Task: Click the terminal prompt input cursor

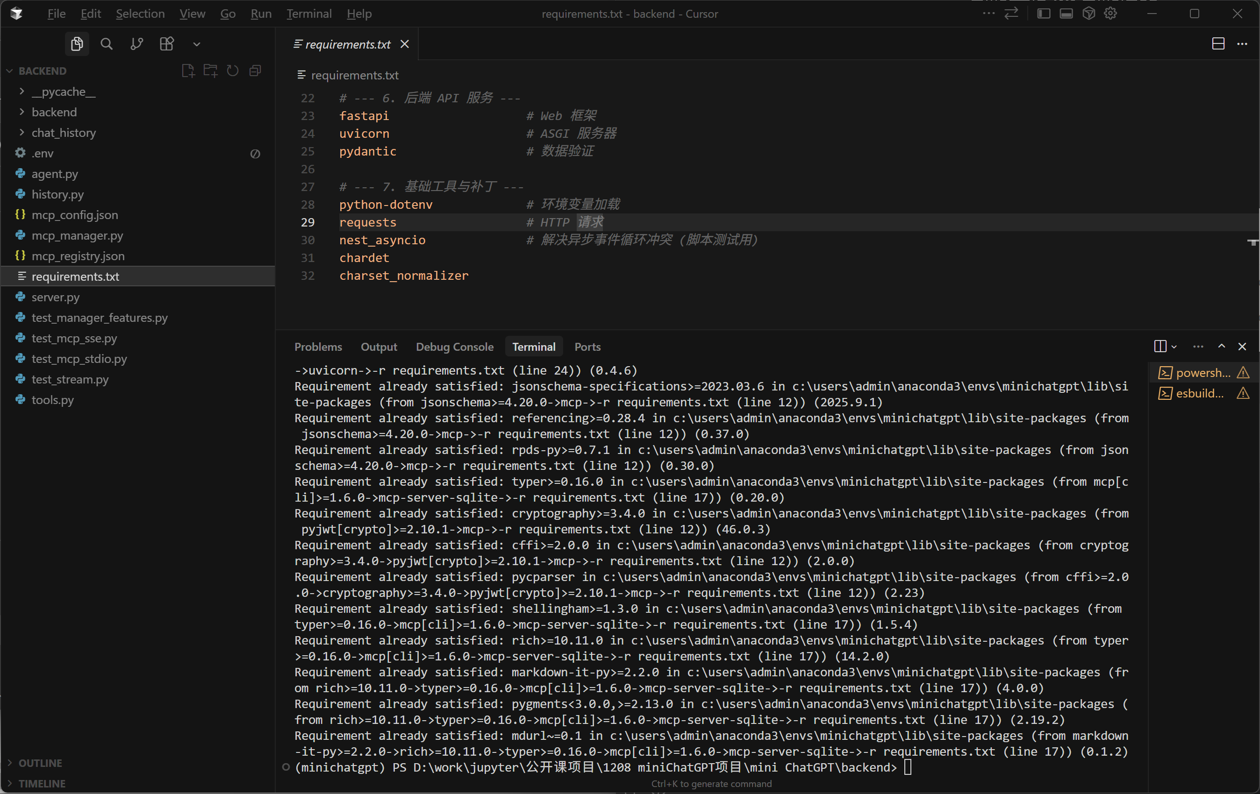Action: (908, 767)
